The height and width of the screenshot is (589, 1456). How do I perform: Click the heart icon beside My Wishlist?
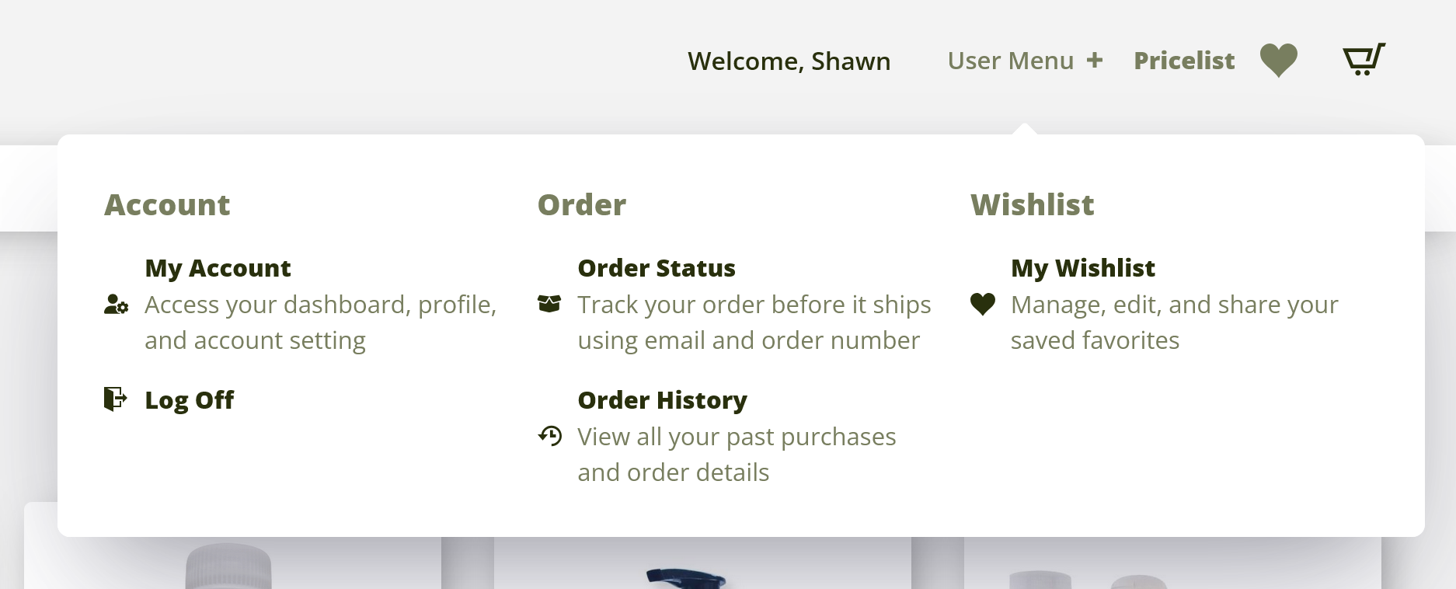pyautogui.click(x=982, y=305)
